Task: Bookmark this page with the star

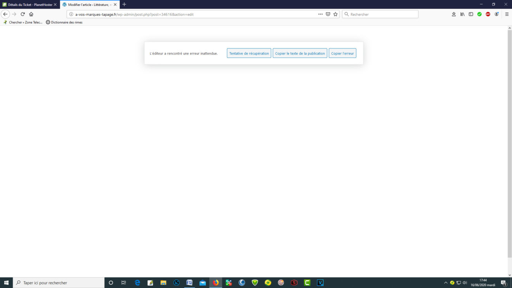Action: 336,14
